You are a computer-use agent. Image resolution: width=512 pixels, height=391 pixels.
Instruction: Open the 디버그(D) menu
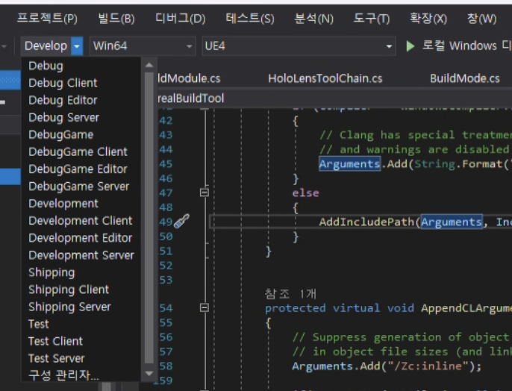[181, 18]
